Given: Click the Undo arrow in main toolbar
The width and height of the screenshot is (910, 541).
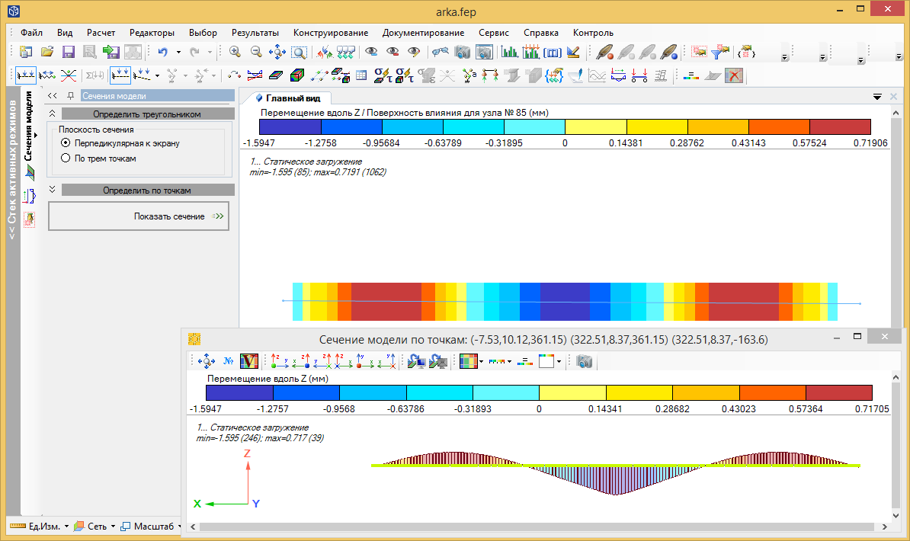Looking at the screenshot, I should (162, 52).
